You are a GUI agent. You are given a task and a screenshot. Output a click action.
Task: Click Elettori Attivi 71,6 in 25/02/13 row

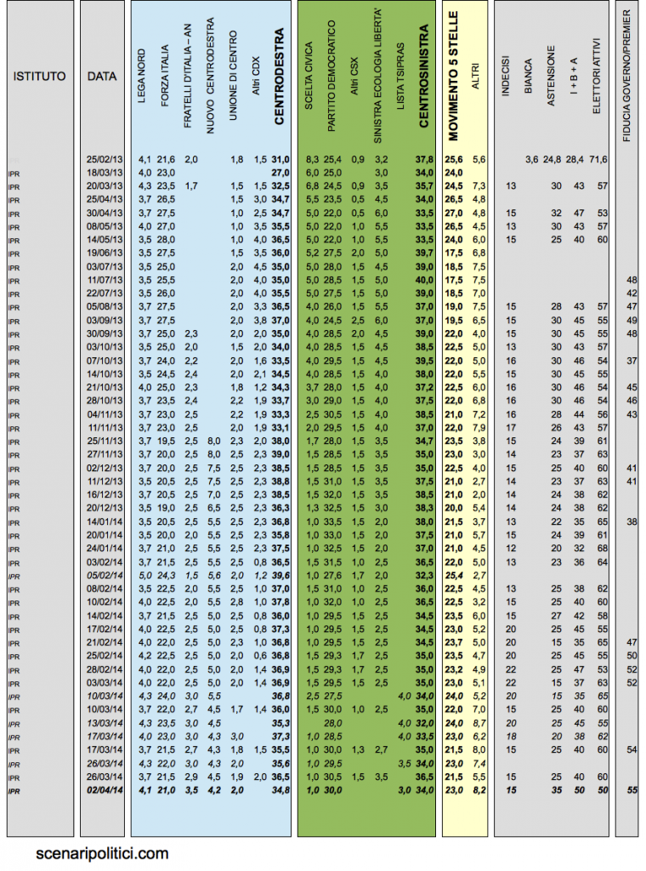[598, 159]
